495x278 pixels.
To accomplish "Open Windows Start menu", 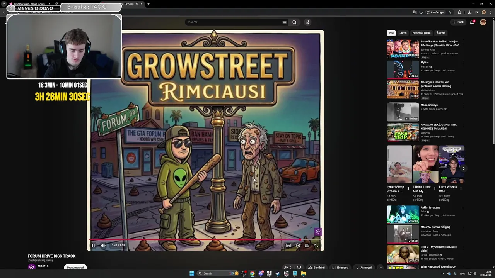I will coord(192,273).
